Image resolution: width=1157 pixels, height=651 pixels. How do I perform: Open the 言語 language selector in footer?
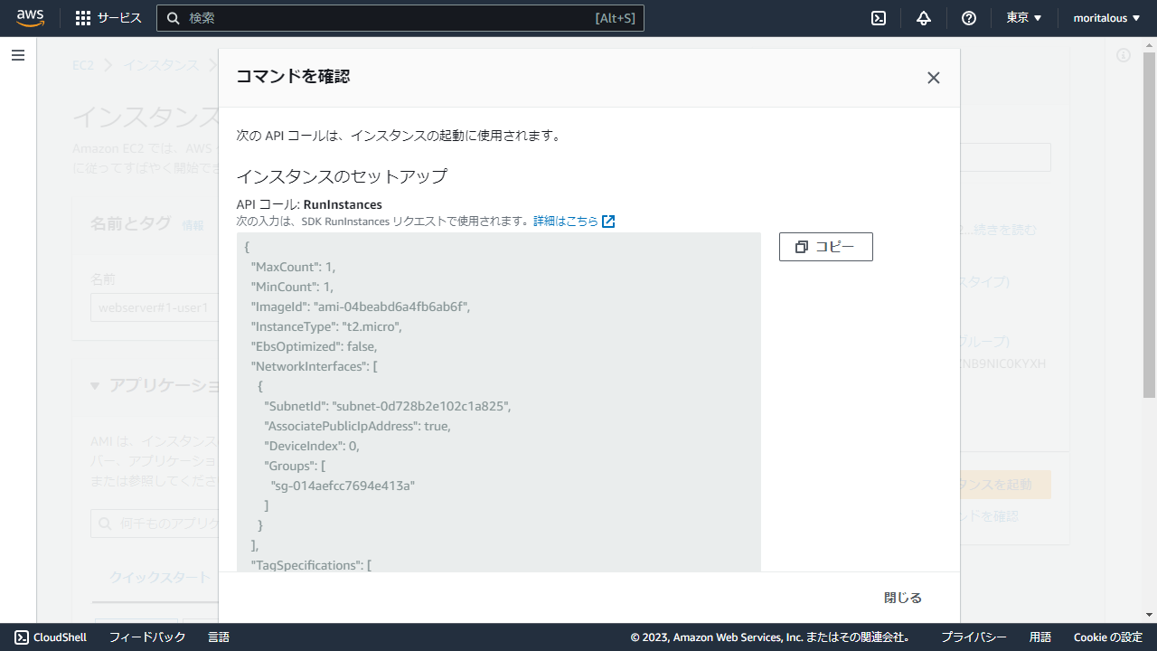219,637
